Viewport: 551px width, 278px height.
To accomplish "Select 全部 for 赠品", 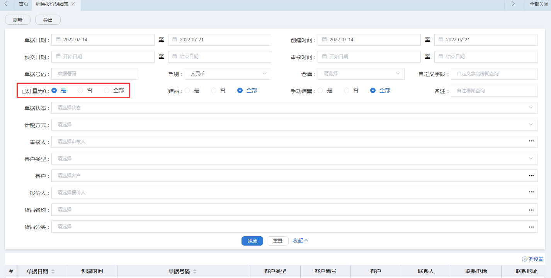I will pos(240,90).
